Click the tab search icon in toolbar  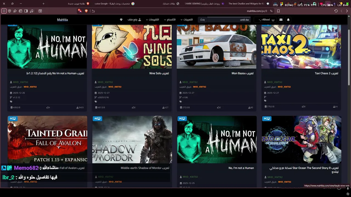click(x=40, y=11)
